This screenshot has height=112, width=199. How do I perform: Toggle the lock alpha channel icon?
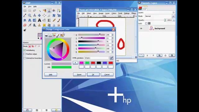pos(149,23)
